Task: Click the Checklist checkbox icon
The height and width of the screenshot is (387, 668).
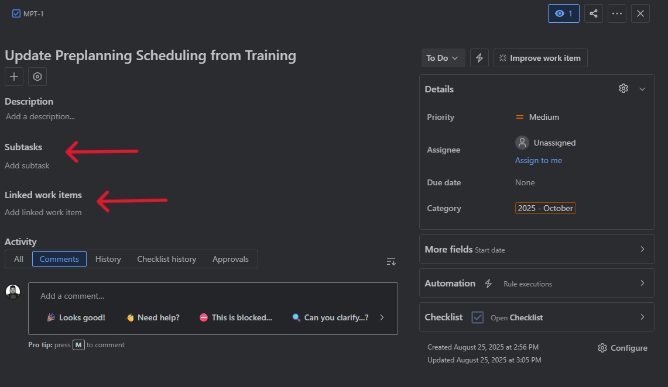Action: pos(478,317)
